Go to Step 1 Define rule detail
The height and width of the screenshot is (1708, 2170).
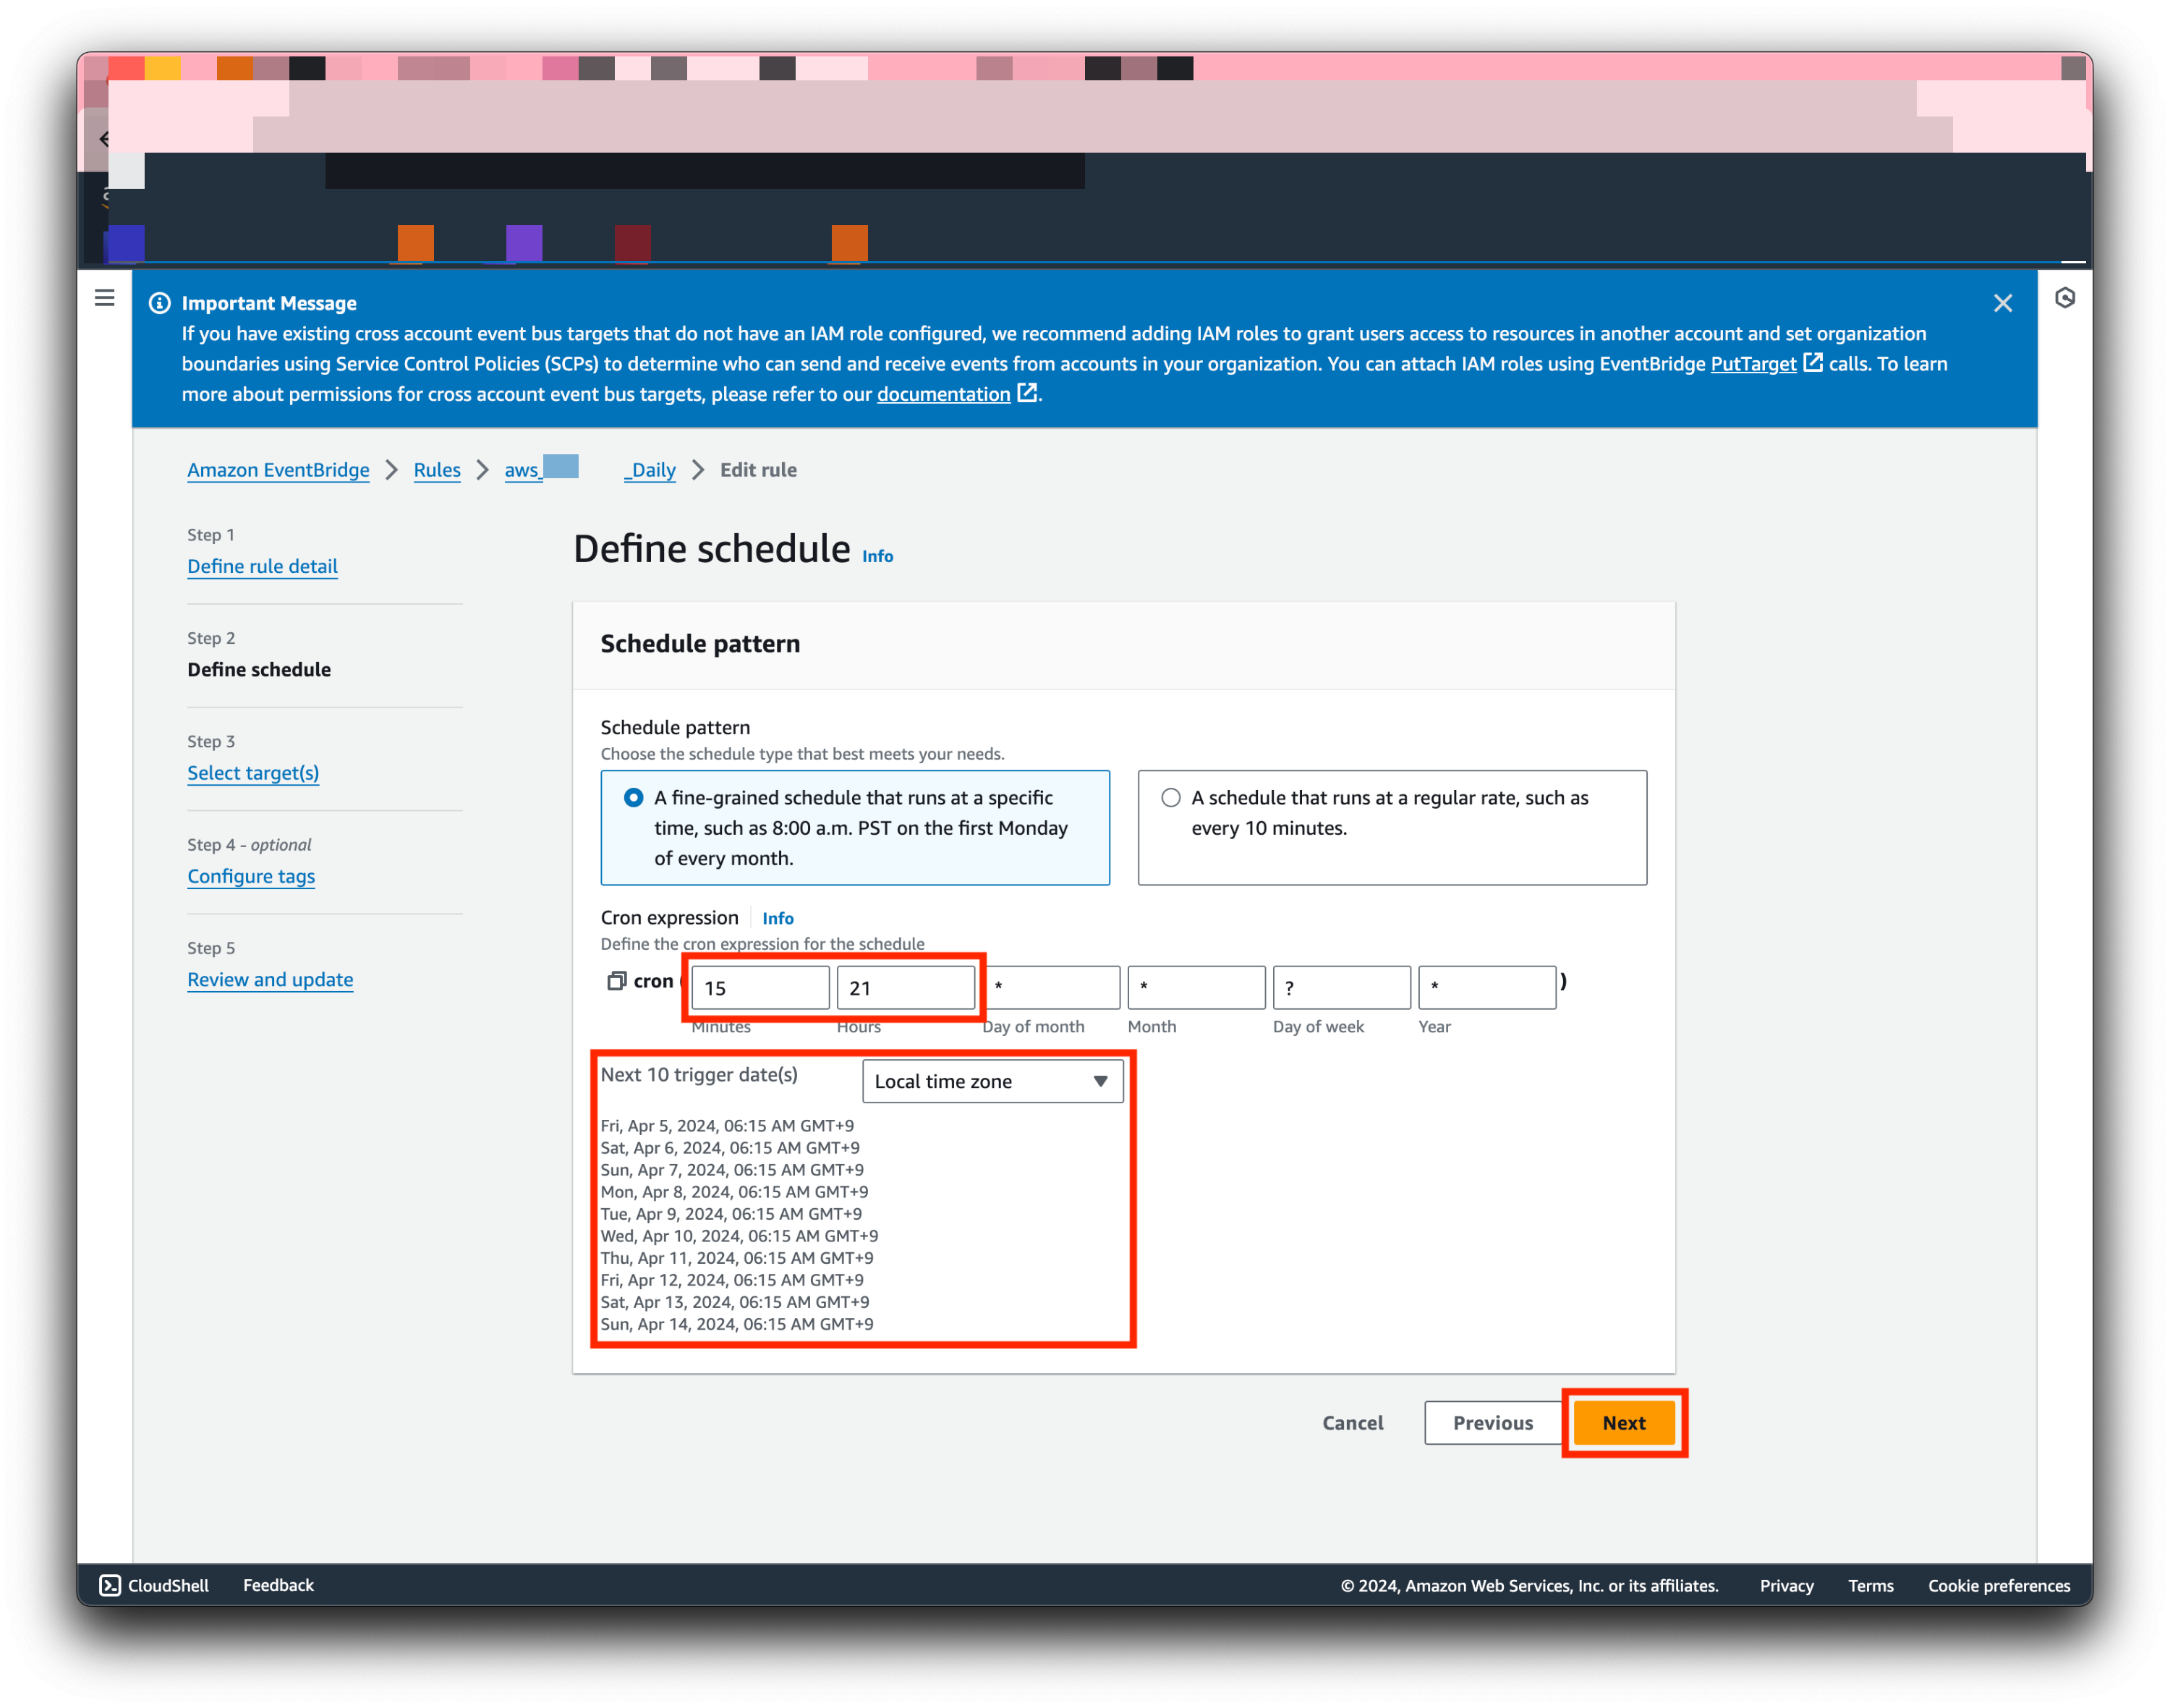click(x=262, y=566)
